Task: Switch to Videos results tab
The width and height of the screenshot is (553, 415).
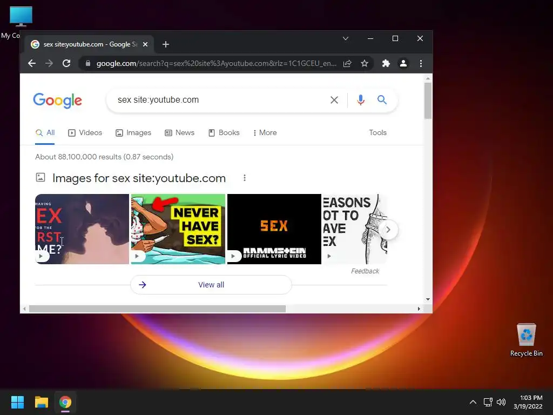Action: (85, 133)
